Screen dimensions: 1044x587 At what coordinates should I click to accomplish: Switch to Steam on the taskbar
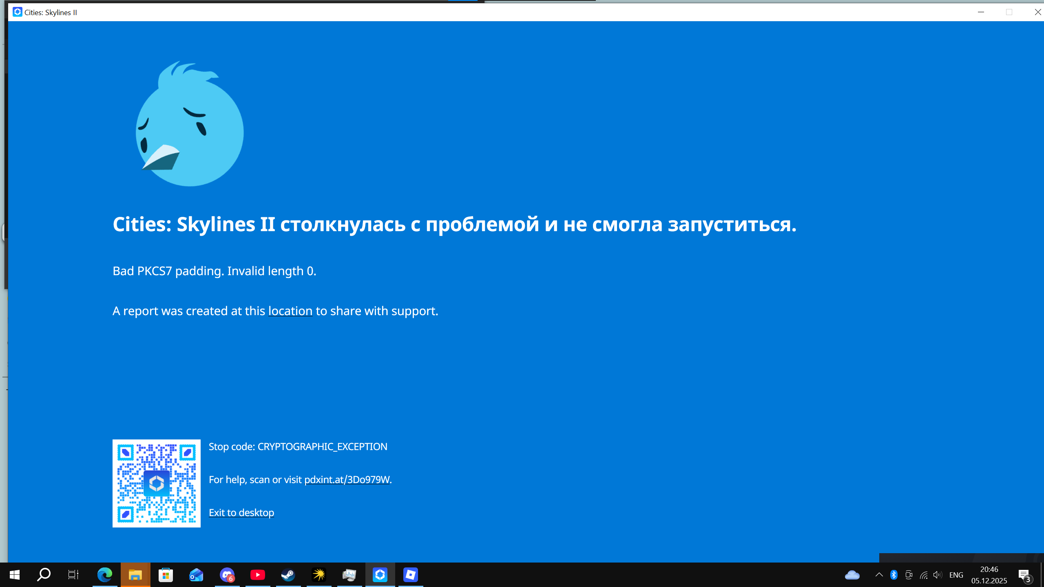tap(288, 575)
